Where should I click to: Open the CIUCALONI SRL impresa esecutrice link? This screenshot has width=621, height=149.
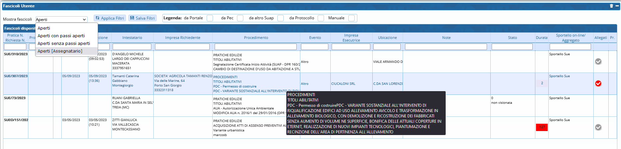[343, 84]
